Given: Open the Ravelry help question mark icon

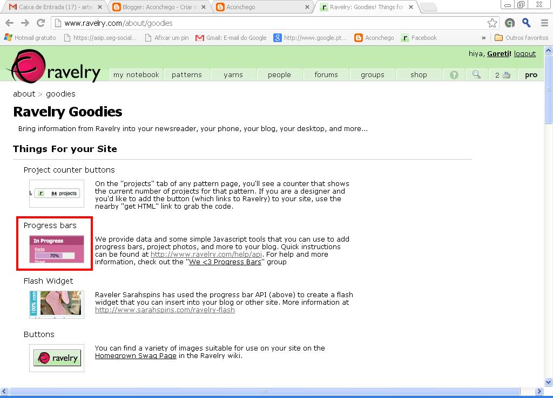Looking at the screenshot, I should pos(454,74).
